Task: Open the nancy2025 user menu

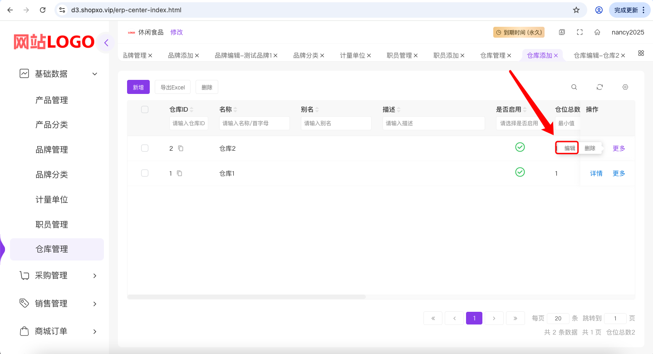Action: pos(628,32)
